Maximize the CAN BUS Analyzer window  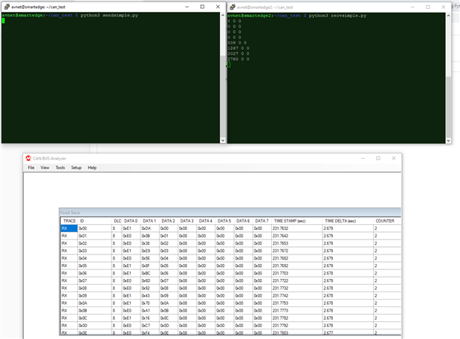[378, 158]
